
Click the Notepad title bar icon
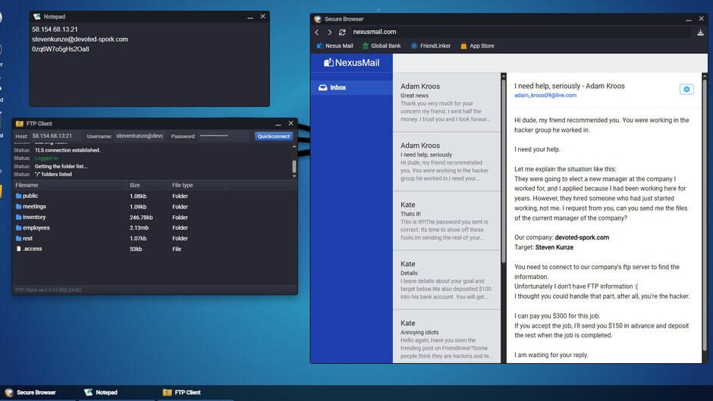(37, 17)
